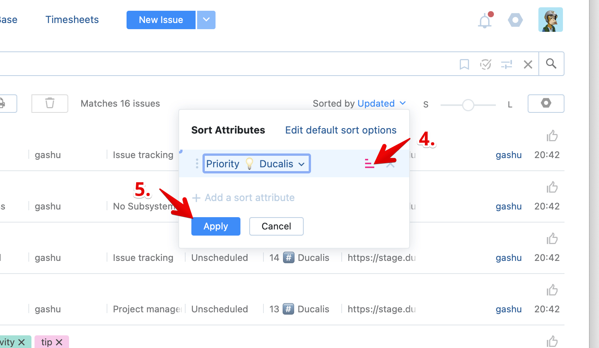Screen dimensions: 599x348
Task: Open Edit default sort options link
Action: point(341,130)
